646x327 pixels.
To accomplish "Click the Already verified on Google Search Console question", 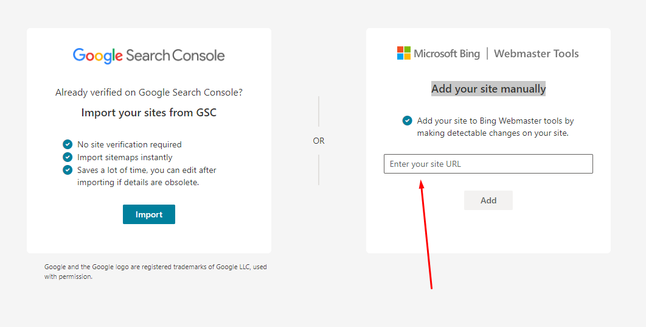I will point(148,93).
